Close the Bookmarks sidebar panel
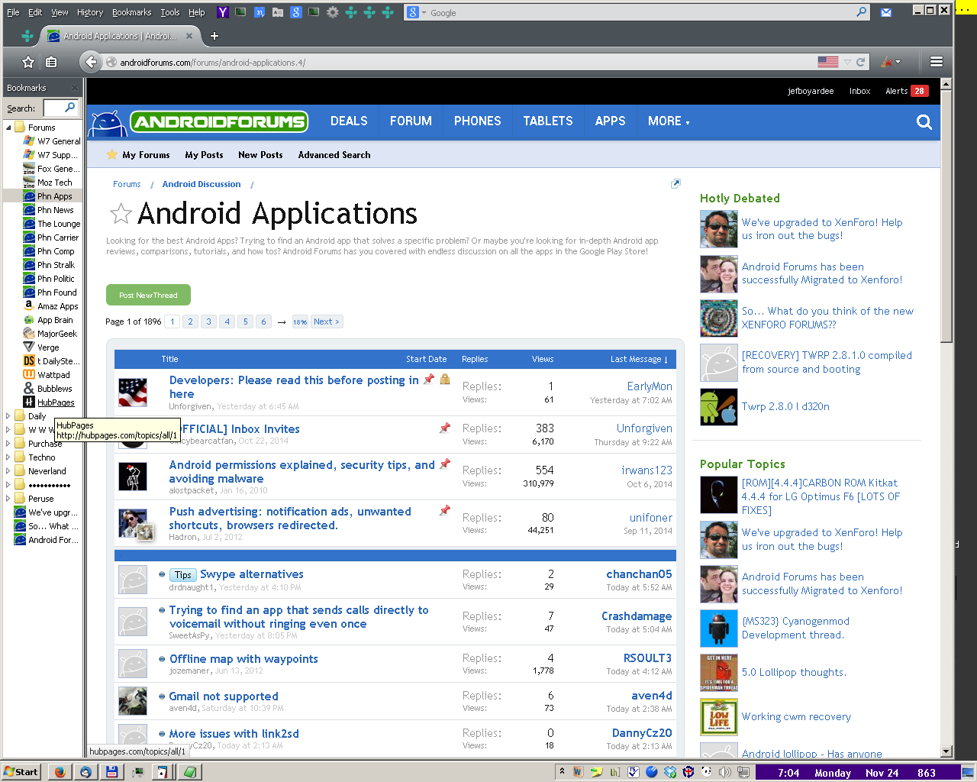 (74, 88)
